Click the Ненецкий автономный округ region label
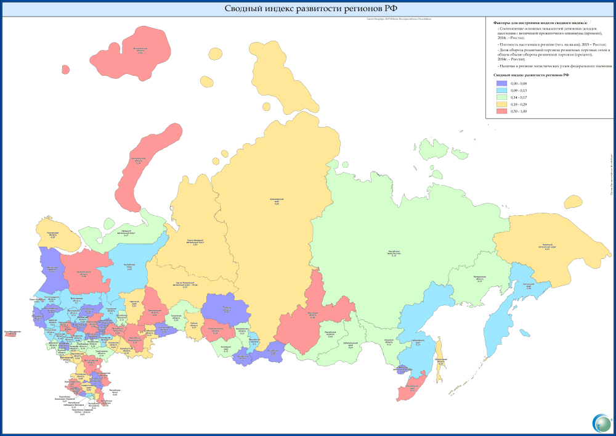This screenshot has height=436, width=616. click(126, 234)
